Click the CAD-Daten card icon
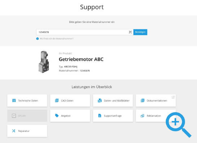This screenshot has width=197, height=143. coord(57,100)
